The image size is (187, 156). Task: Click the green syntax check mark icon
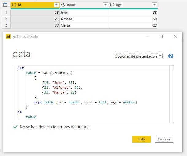[15, 127]
